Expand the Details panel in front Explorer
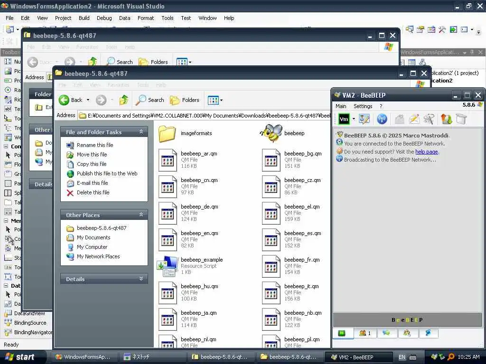 [141, 279]
